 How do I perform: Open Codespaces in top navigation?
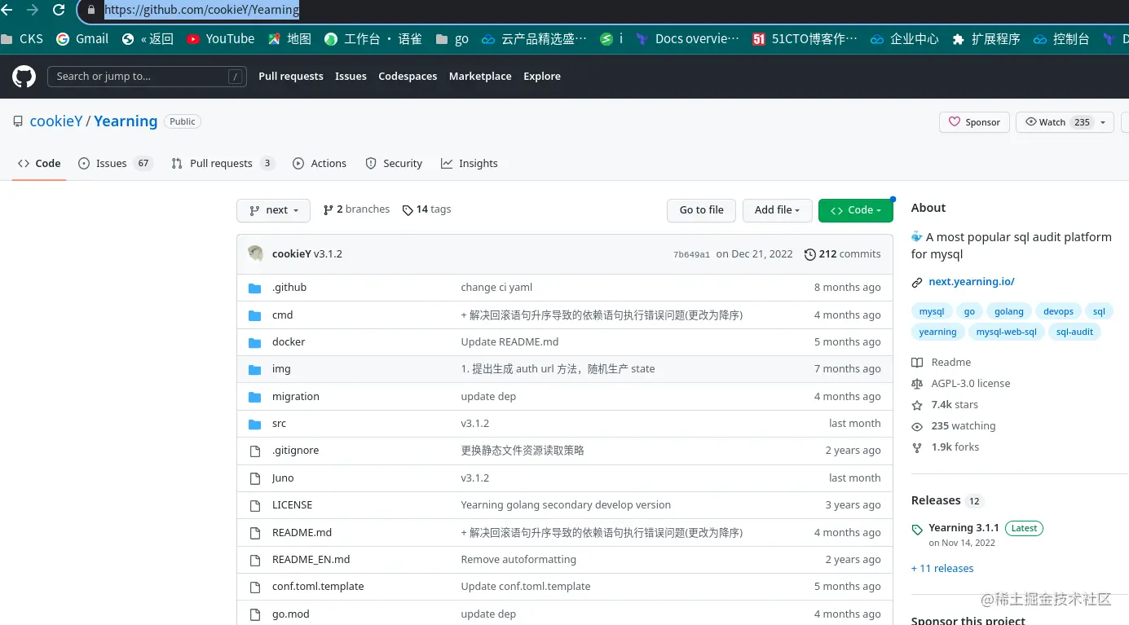(x=408, y=77)
